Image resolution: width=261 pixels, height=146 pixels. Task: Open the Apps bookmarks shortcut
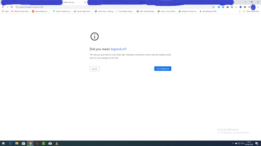click(x=5, y=11)
